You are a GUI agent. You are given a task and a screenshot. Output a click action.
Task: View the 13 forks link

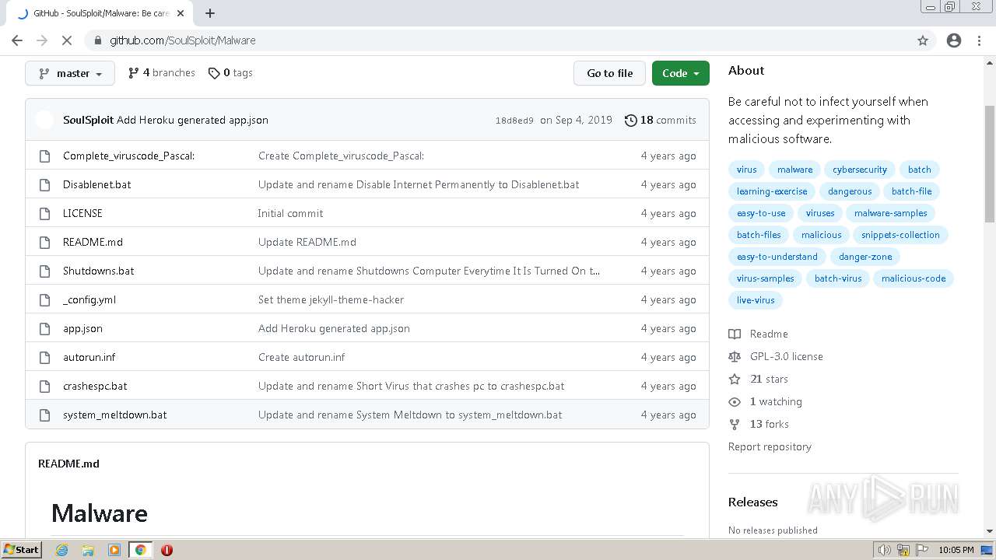click(759, 424)
